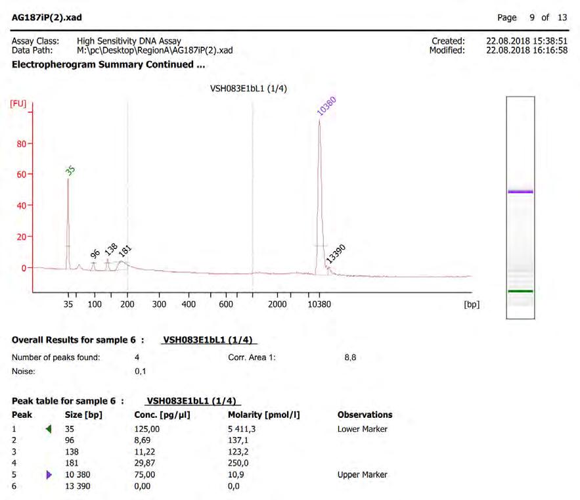580x500 pixels.
Task: Click concentration 125,00 in peak 1 row
Action: (147, 429)
